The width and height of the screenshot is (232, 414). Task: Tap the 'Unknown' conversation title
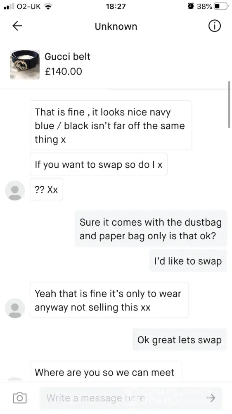(116, 26)
